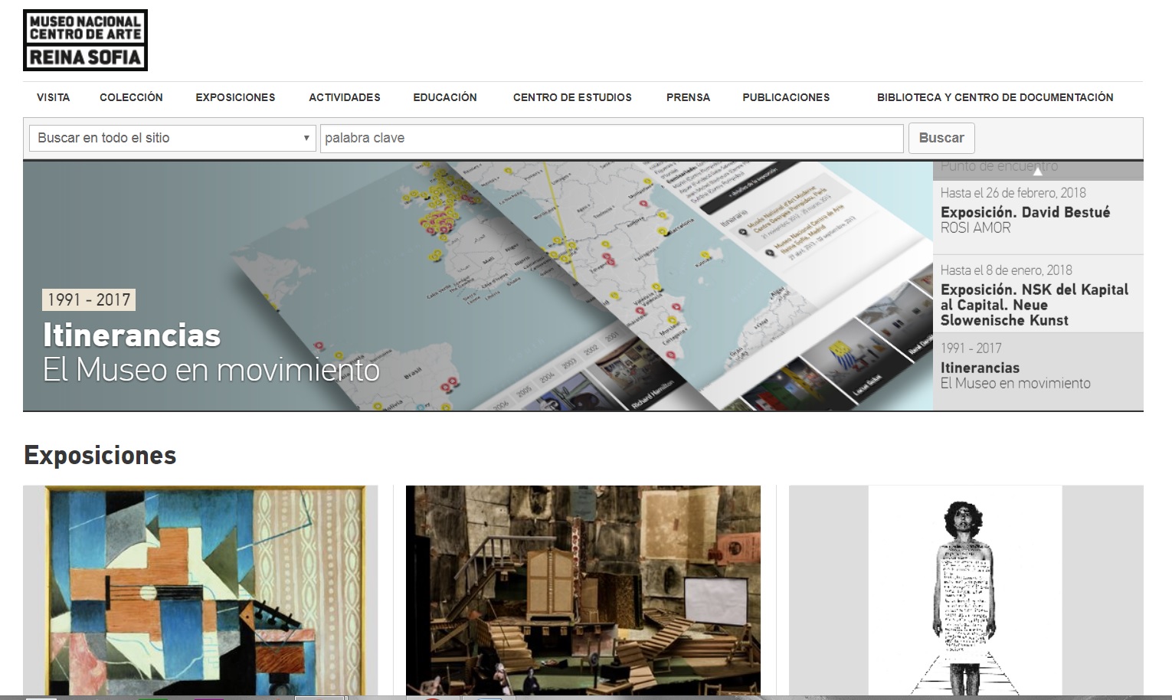Viewport: 1172px width, 700px height.
Task: Click the Exposiciones section heading
Action: click(100, 456)
